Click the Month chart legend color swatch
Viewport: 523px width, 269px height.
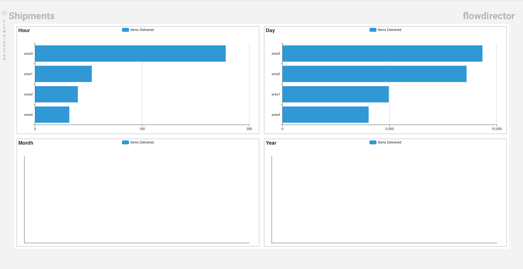coord(125,142)
